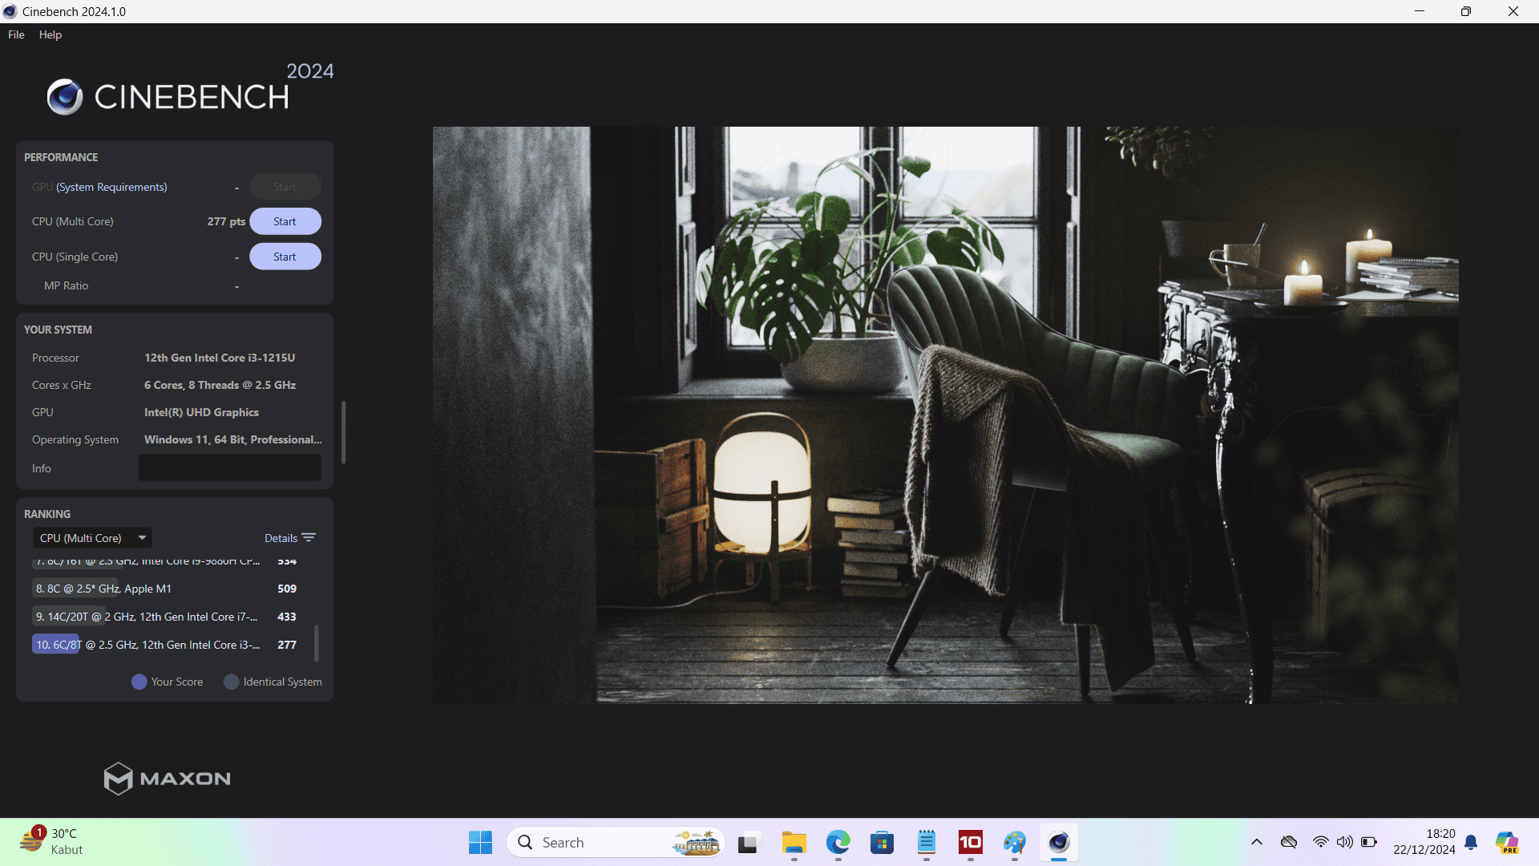Click the Windows 11, 64 Bit operating system value
Screen dimensions: 1539x866
tap(232, 439)
